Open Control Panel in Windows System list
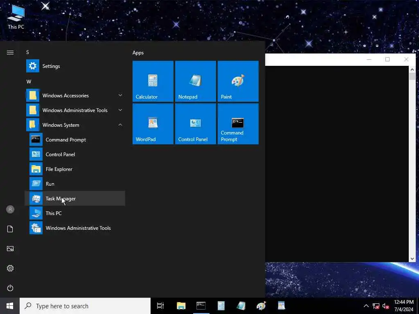The image size is (419, 314). click(x=75, y=154)
